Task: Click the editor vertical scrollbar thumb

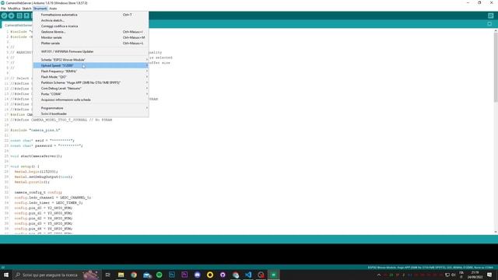Action: coord(496,67)
